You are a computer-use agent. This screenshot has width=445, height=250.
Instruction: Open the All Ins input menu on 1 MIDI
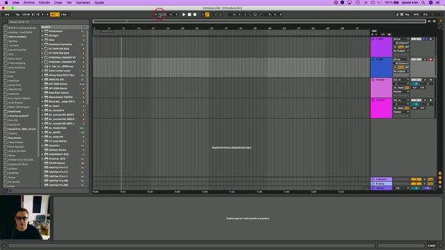tap(401, 39)
